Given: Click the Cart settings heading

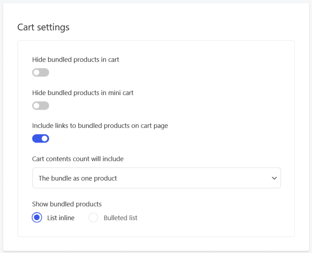Looking at the screenshot, I should pos(43,27).
